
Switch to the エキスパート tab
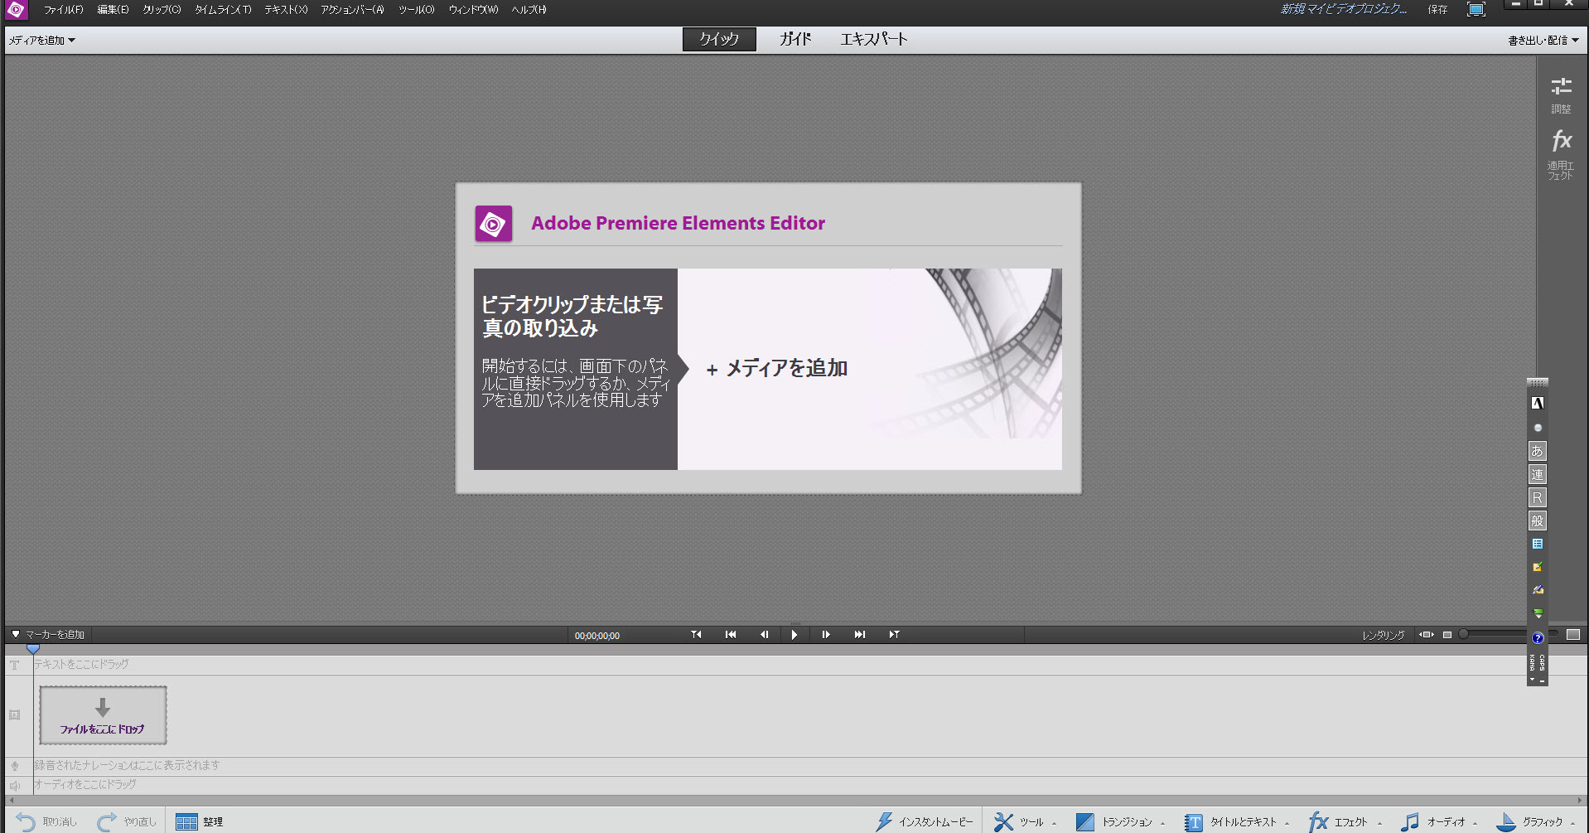click(874, 39)
